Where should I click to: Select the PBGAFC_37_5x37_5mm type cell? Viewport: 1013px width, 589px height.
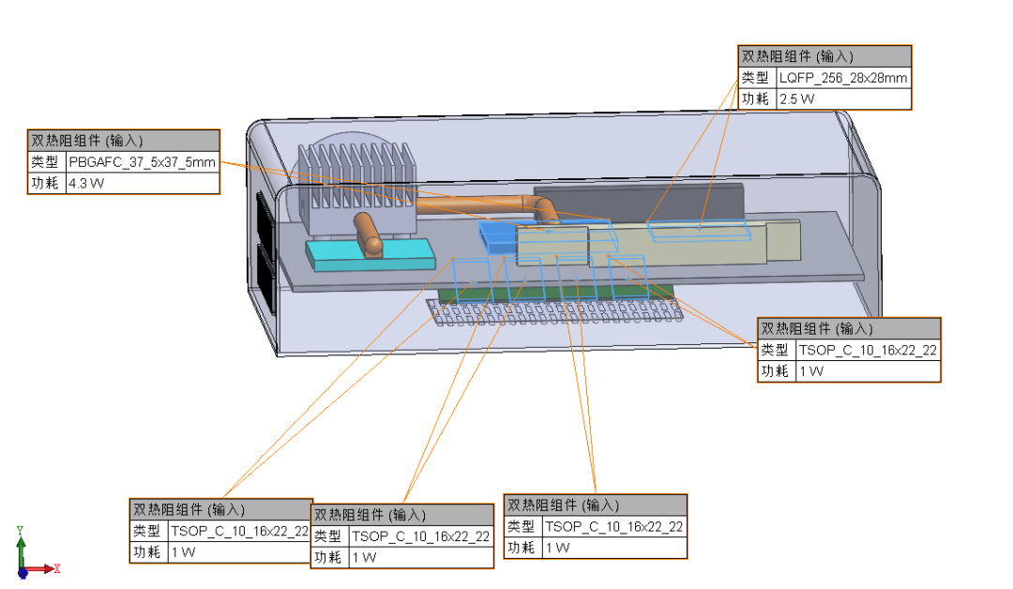[141, 163]
